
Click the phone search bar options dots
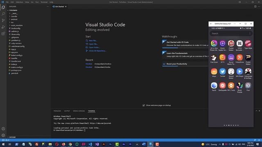[250, 33]
